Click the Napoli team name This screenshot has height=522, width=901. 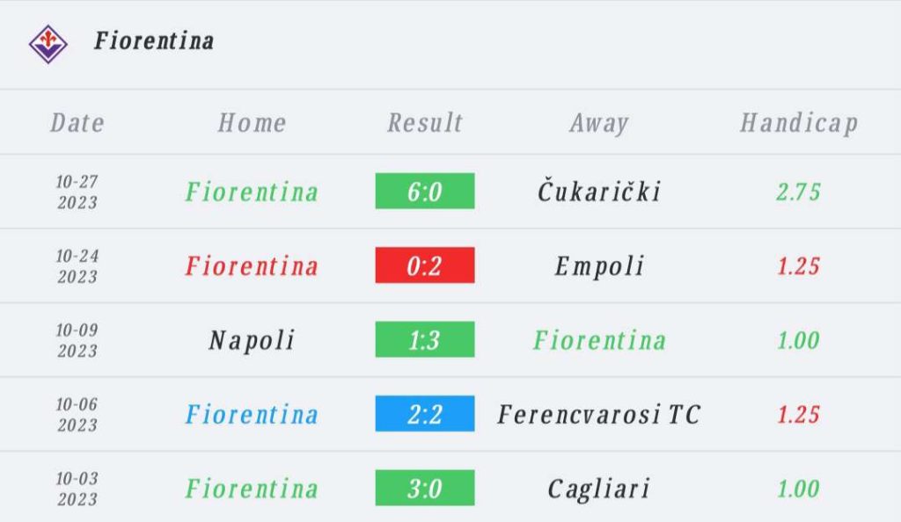pos(252,341)
